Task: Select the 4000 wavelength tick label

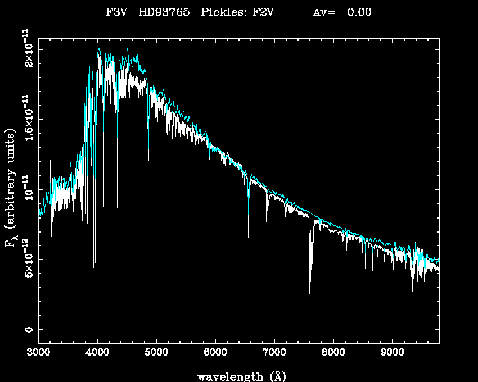Action: [x=97, y=353]
